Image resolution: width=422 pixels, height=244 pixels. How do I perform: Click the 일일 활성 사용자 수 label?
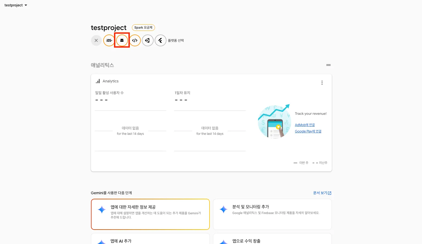109,93
